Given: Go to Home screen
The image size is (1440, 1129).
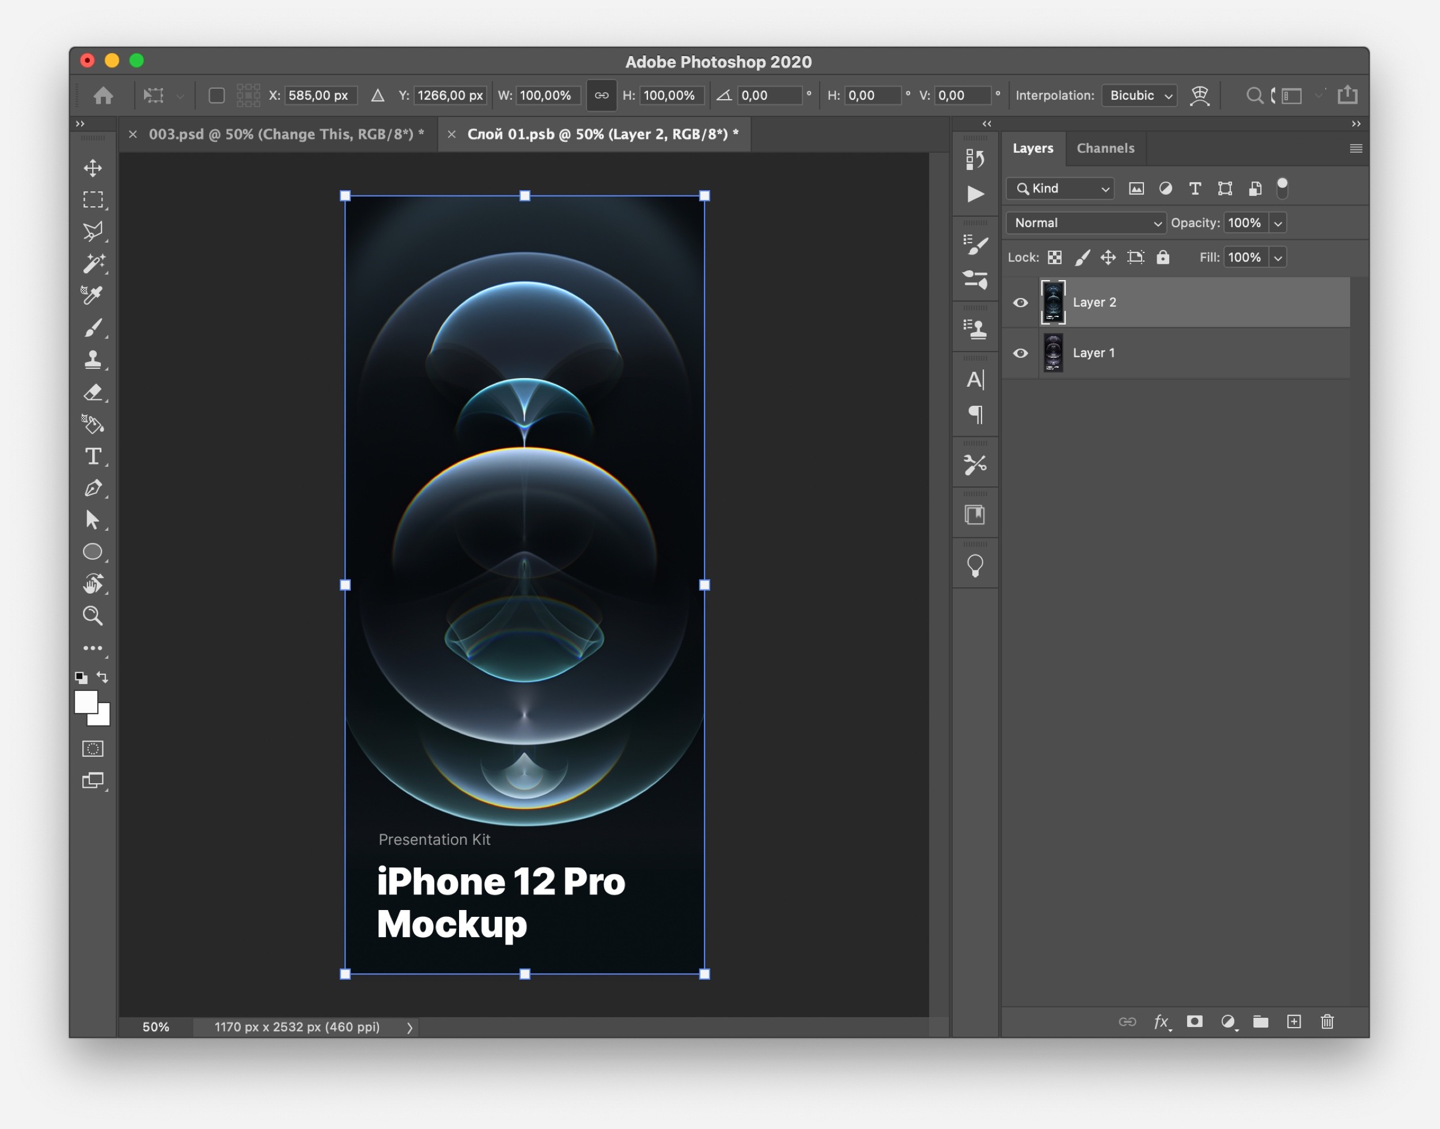Looking at the screenshot, I should point(103,96).
